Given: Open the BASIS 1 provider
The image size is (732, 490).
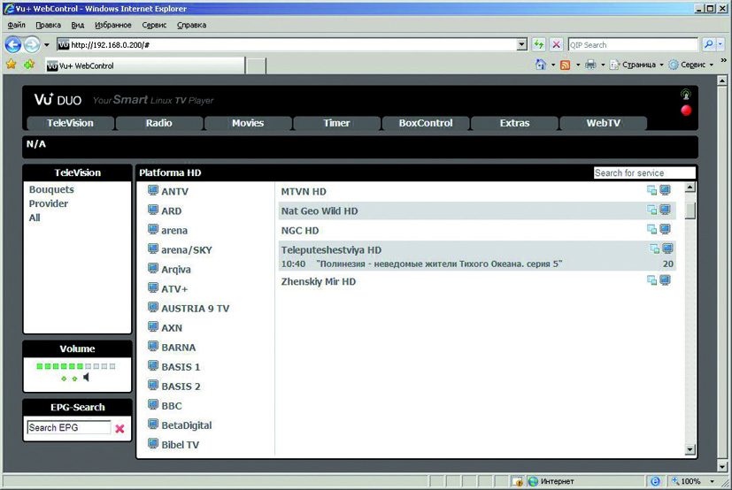Looking at the screenshot, I should click(x=181, y=367).
